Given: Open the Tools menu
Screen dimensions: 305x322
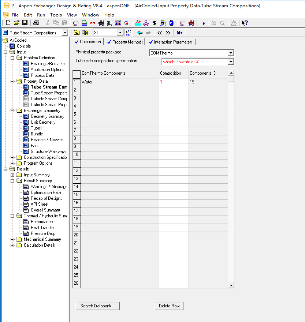Looking at the screenshot, I should click(56, 15).
